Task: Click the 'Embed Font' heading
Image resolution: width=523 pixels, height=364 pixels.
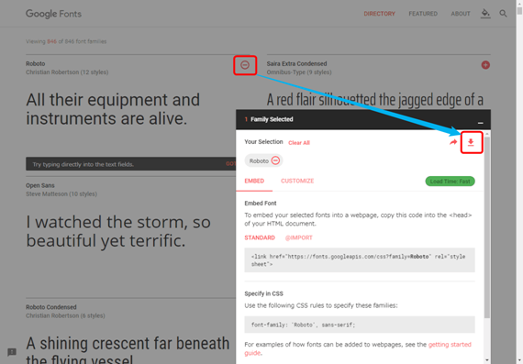Action: click(261, 204)
